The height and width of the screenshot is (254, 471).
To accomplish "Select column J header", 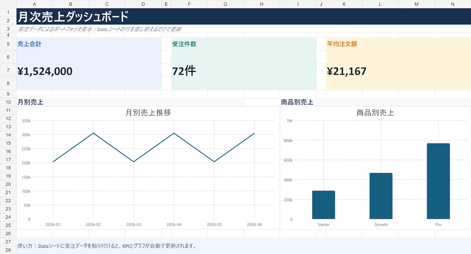I will coord(321,4).
